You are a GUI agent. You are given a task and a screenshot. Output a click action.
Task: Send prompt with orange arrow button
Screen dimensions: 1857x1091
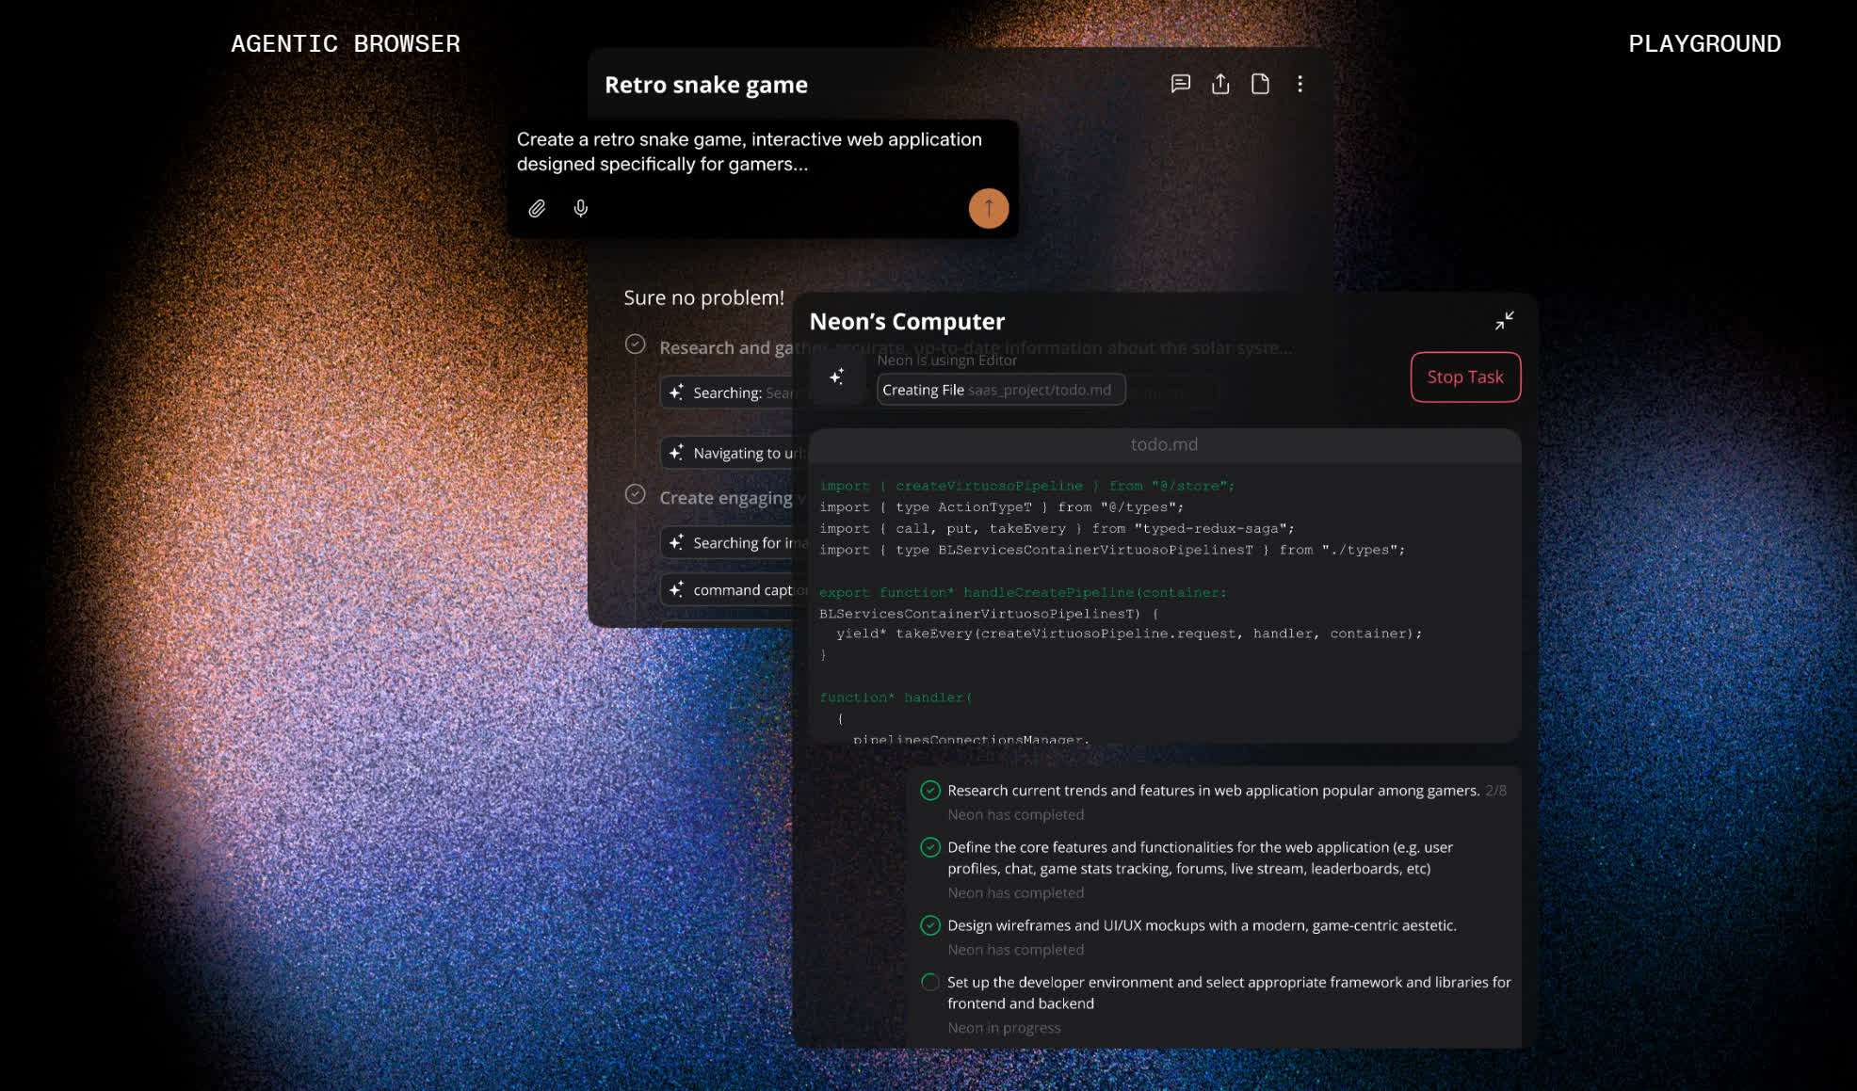point(989,208)
